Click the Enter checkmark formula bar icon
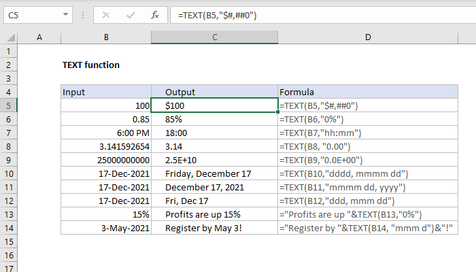 click(130, 14)
